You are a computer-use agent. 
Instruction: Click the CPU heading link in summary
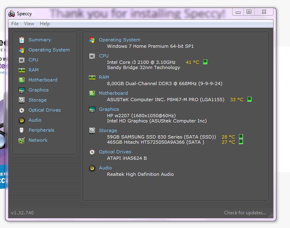tap(104, 56)
